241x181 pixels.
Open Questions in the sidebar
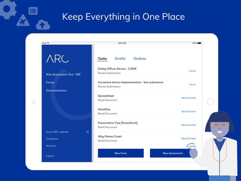point(52,139)
